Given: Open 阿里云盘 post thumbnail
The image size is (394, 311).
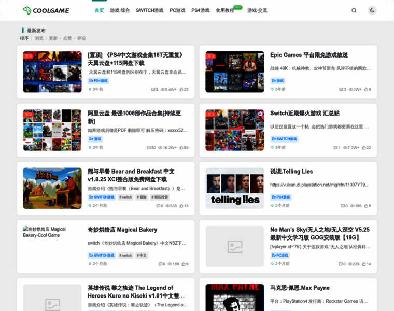Looking at the screenshot, I should [52, 130].
